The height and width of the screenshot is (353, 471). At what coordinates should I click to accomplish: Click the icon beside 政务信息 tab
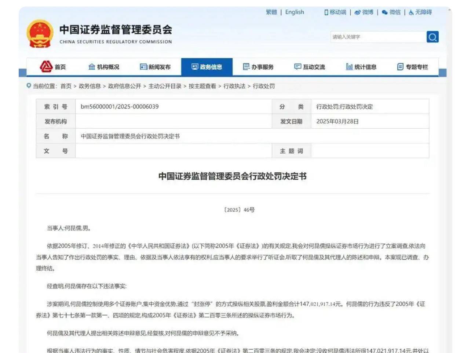coord(195,67)
